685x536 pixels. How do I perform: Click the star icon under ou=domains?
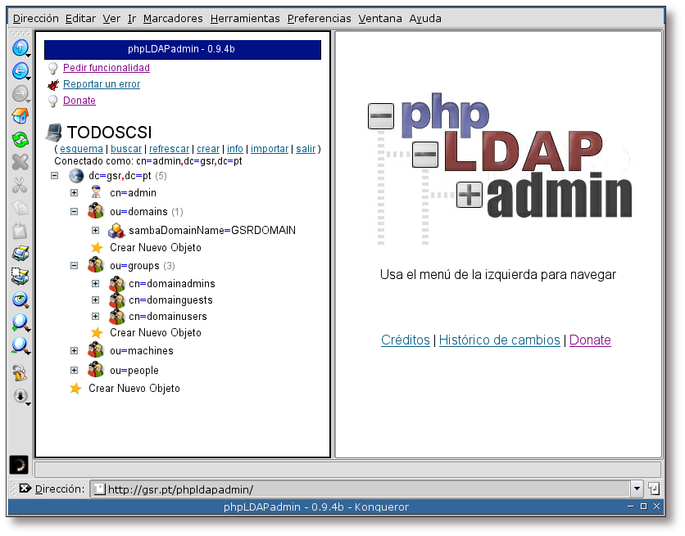click(x=97, y=247)
